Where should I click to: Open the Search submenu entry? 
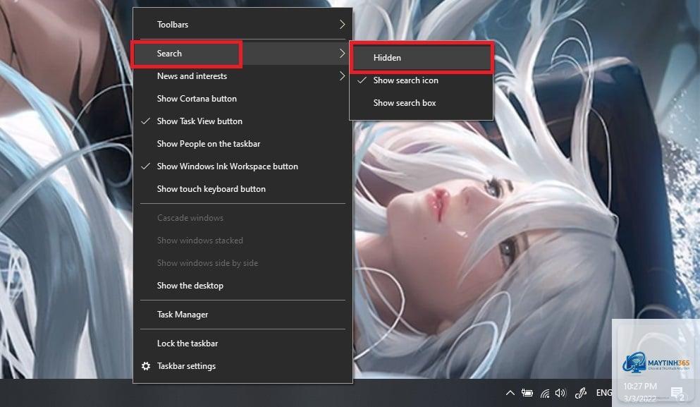[x=242, y=54]
